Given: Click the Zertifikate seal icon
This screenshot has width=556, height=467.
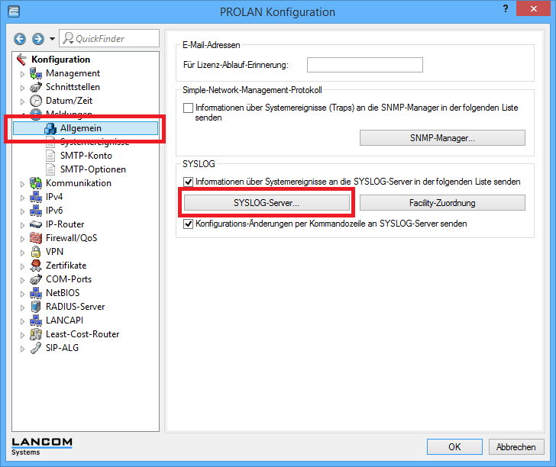Looking at the screenshot, I should click(x=36, y=266).
